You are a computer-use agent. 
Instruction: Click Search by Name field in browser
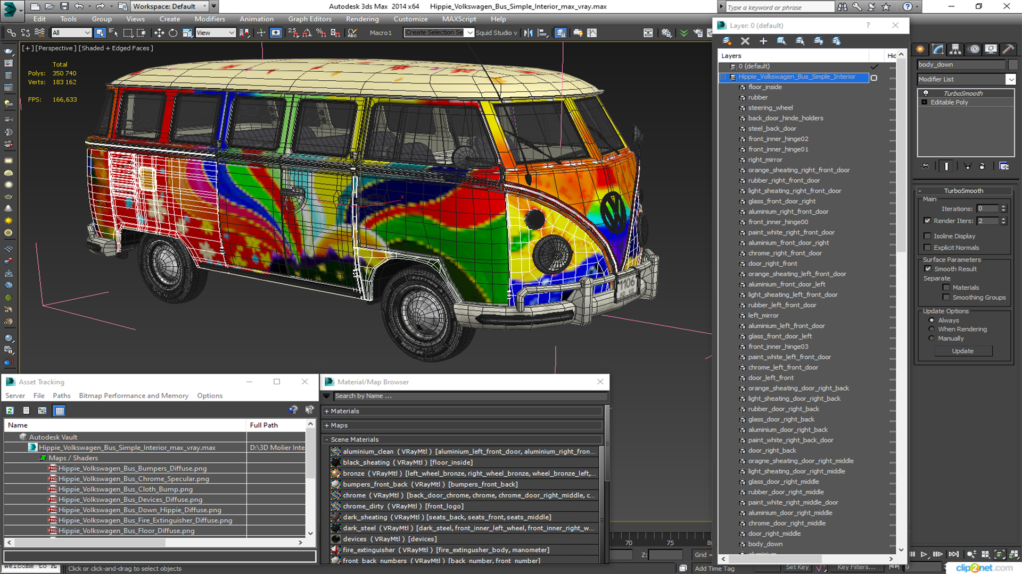(470, 396)
